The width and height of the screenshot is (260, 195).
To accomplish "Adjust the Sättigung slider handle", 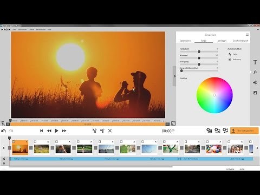I will (x=199, y=64).
